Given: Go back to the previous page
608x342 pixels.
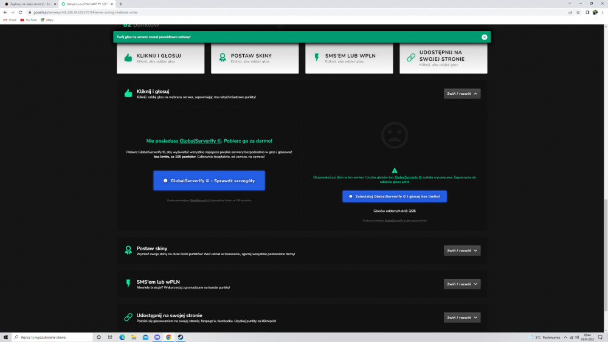Looking at the screenshot, I should coord(5,12).
